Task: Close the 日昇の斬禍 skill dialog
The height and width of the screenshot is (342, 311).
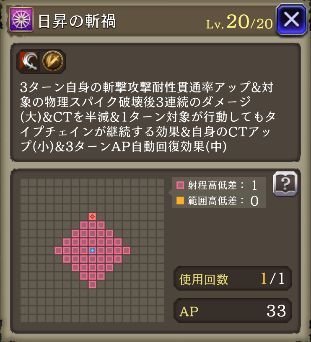Action: point(292,19)
